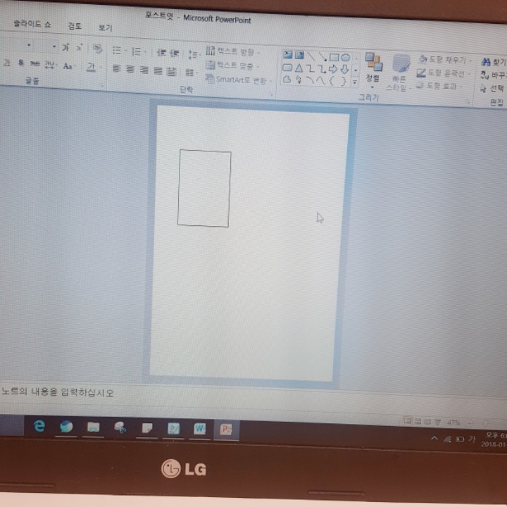Align the text left
507x507 pixels.
coord(116,68)
